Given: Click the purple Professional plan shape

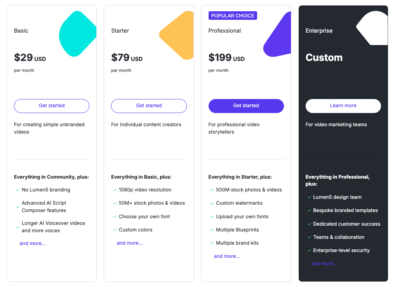Looking at the screenshot, I should [277, 34].
